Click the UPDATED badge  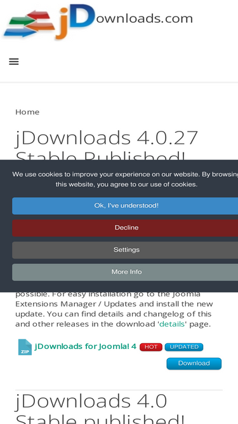point(184,347)
